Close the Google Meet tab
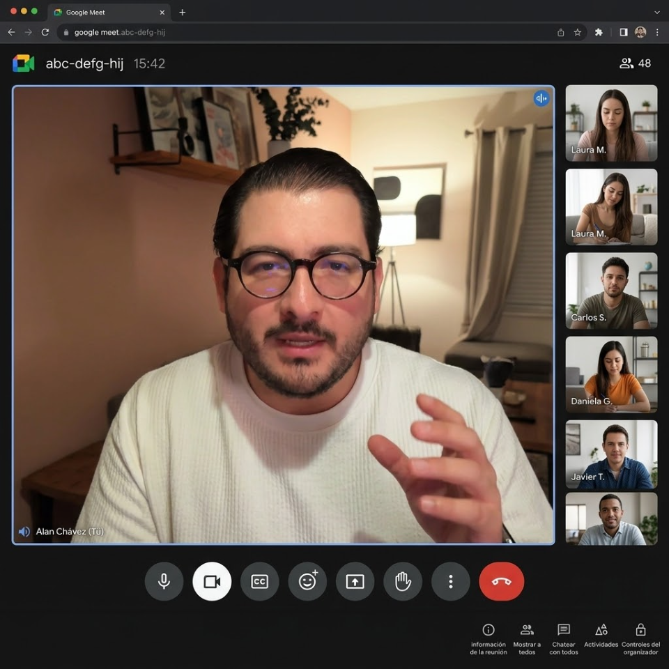The image size is (669, 669). 162,13
